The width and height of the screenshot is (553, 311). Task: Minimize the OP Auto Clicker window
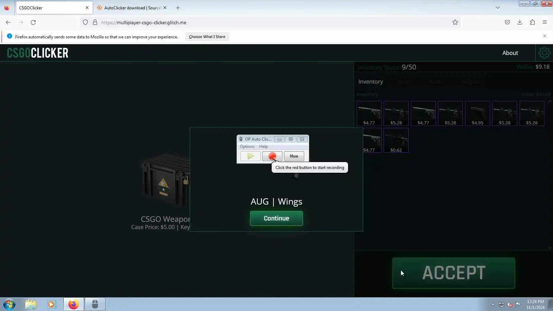coord(279,139)
